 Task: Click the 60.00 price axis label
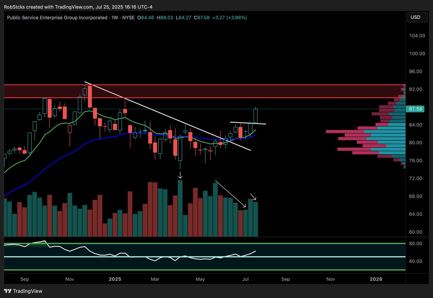pyautogui.click(x=416, y=232)
